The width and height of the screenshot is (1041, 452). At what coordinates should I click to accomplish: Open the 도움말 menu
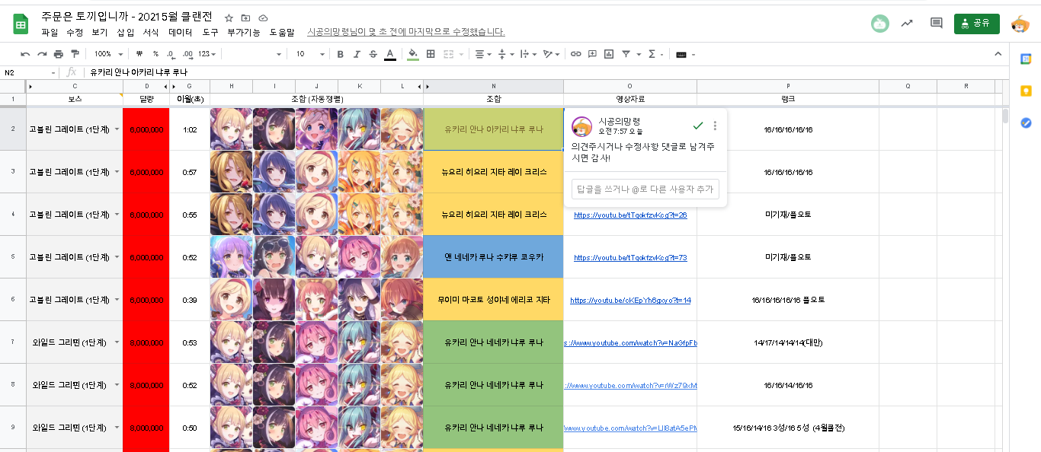(282, 32)
